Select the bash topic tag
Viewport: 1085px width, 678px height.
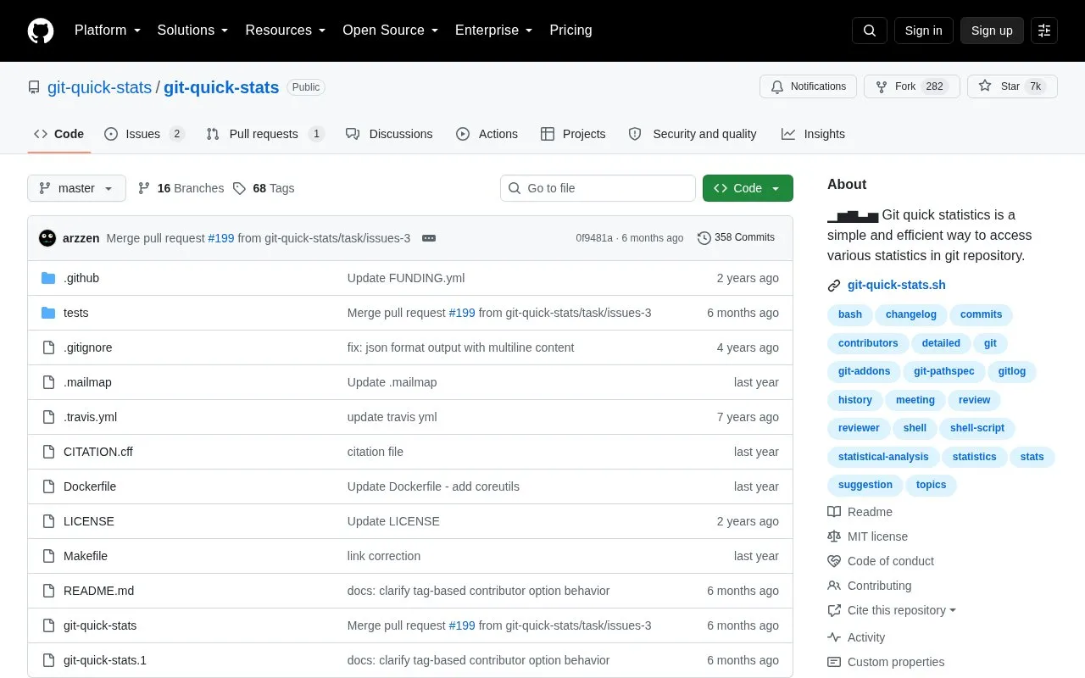click(850, 314)
